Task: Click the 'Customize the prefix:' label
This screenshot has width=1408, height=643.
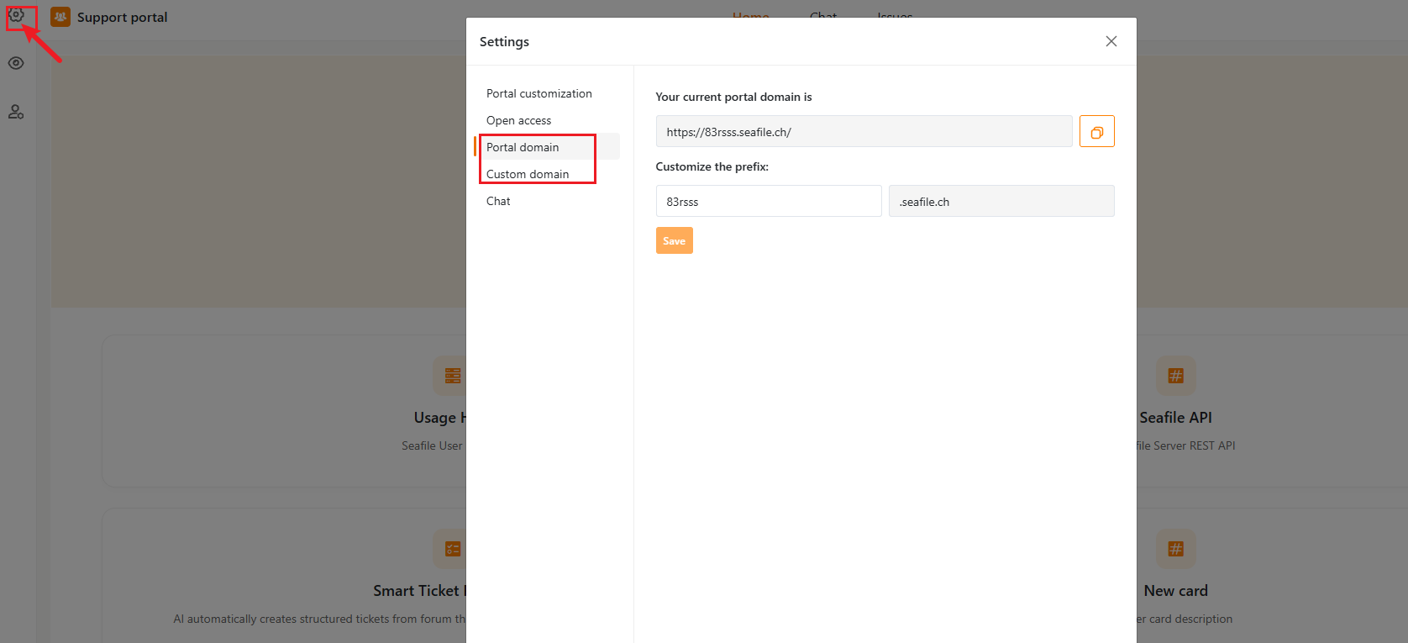Action: coord(712,166)
